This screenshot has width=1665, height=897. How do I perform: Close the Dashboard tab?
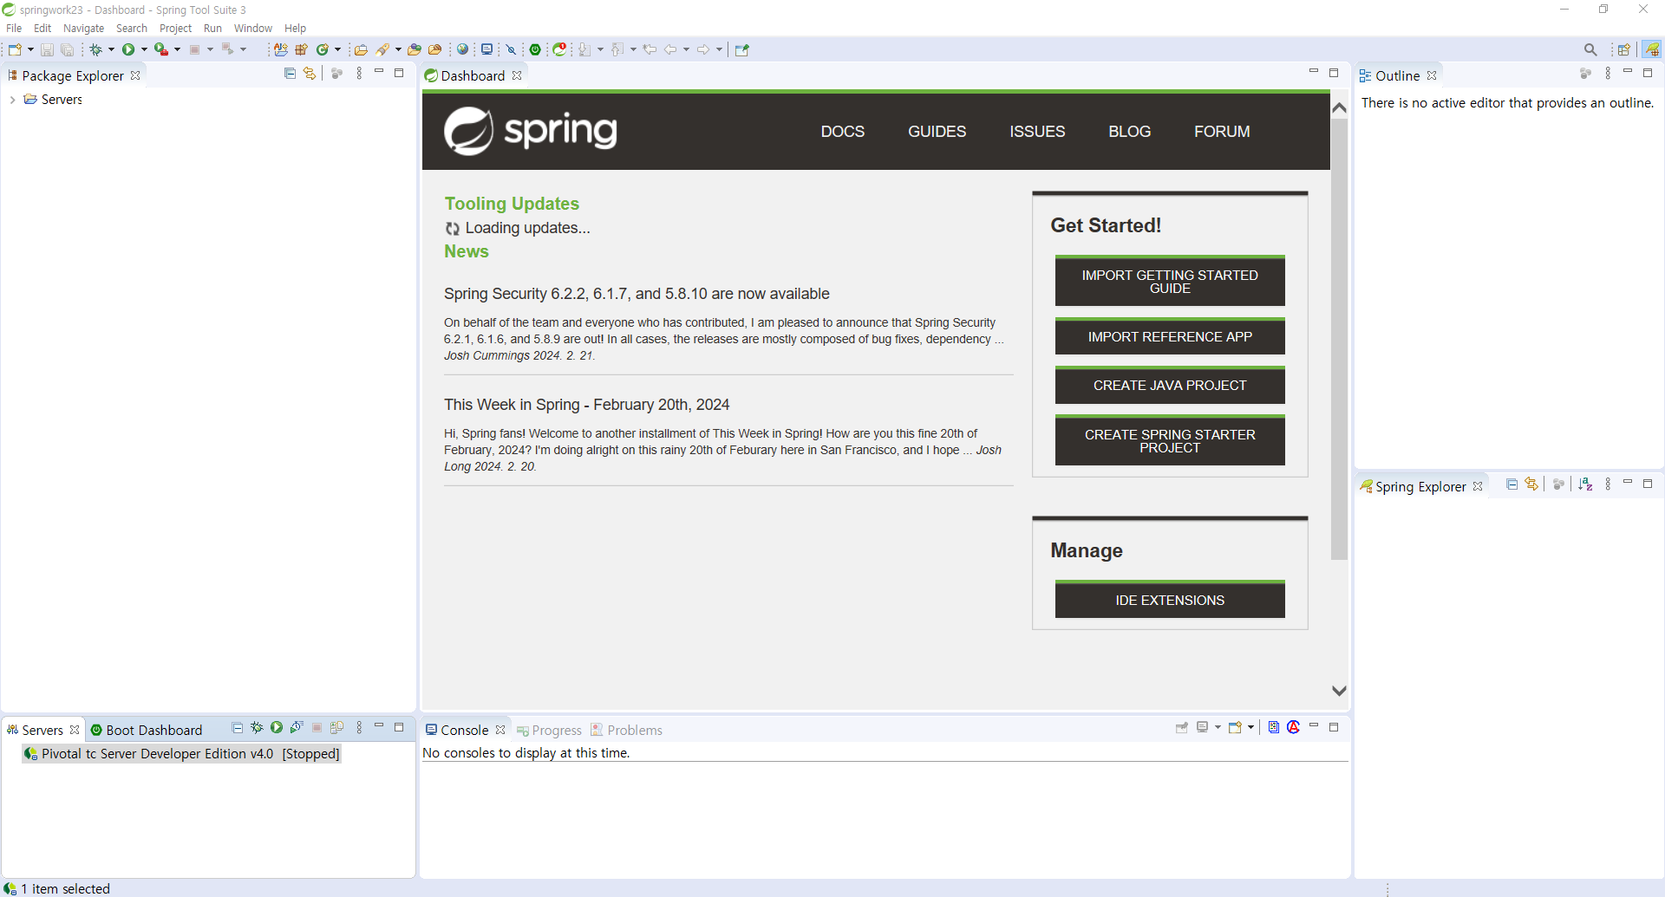tap(517, 75)
